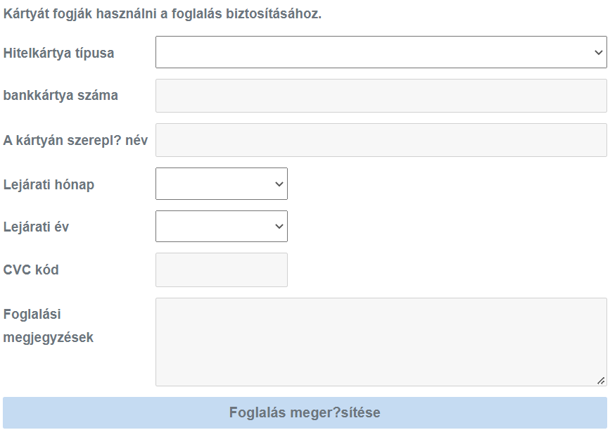Click the chevron arrow of the card type box
Image resolution: width=610 pixels, height=430 pixels.
[598, 52]
